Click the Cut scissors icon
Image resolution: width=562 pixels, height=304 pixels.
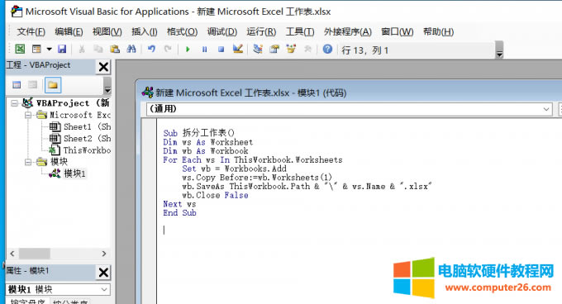(x=82, y=49)
